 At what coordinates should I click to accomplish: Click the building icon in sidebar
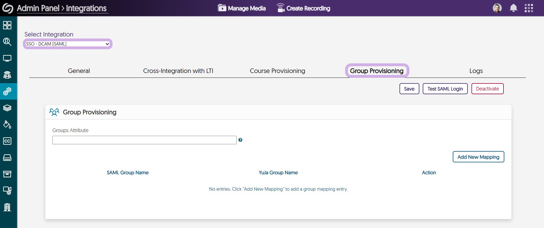(7, 207)
